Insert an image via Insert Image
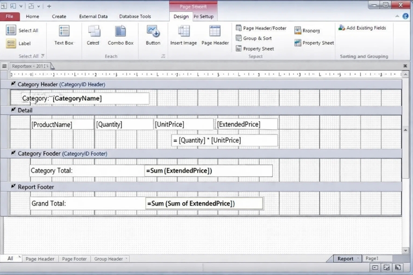The image size is (413, 275). (x=184, y=35)
